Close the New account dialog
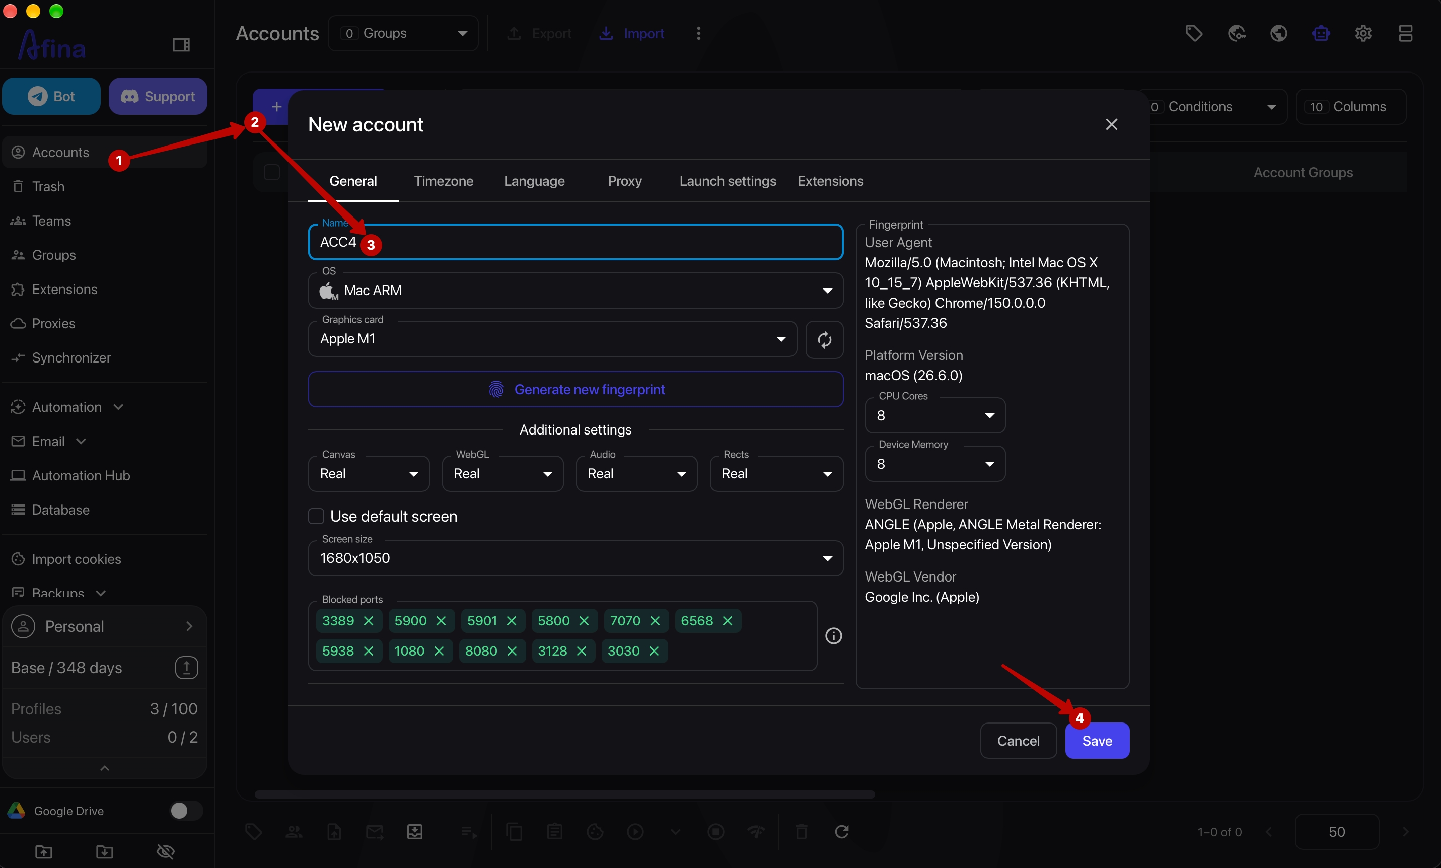This screenshot has width=1441, height=868. click(x=1111, y=124)
